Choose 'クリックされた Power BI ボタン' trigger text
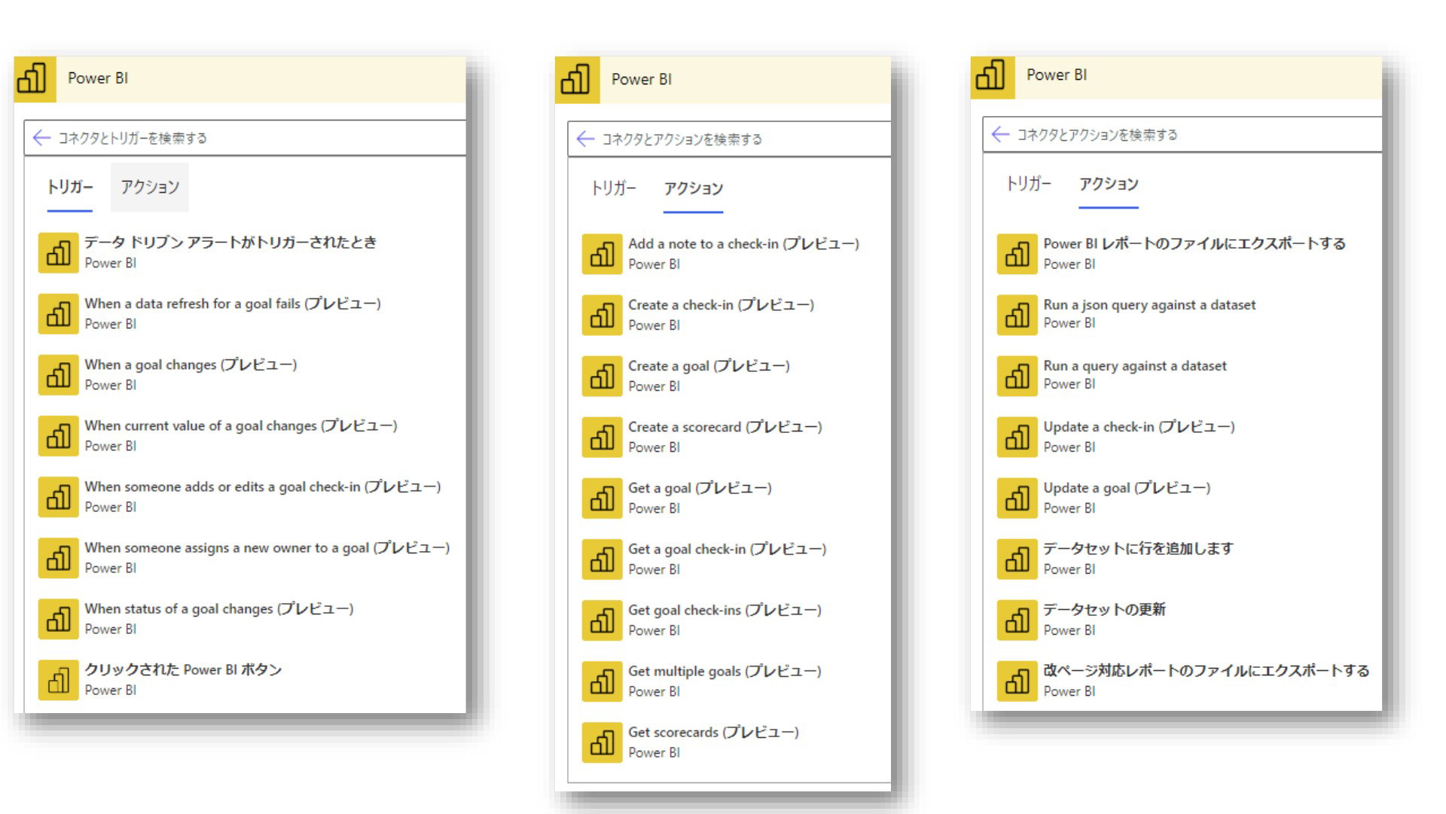This screenshot has height=814, width=1446. [183, 669]
